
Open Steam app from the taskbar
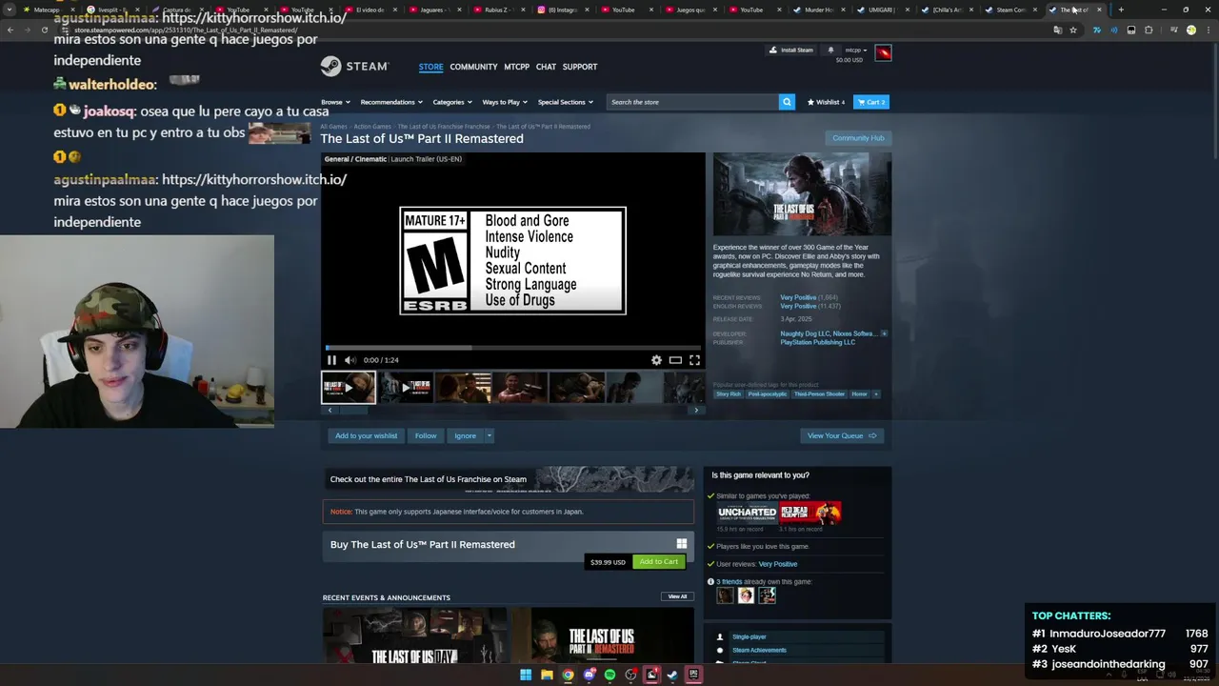pyautogui.click(x=672, y=675)
